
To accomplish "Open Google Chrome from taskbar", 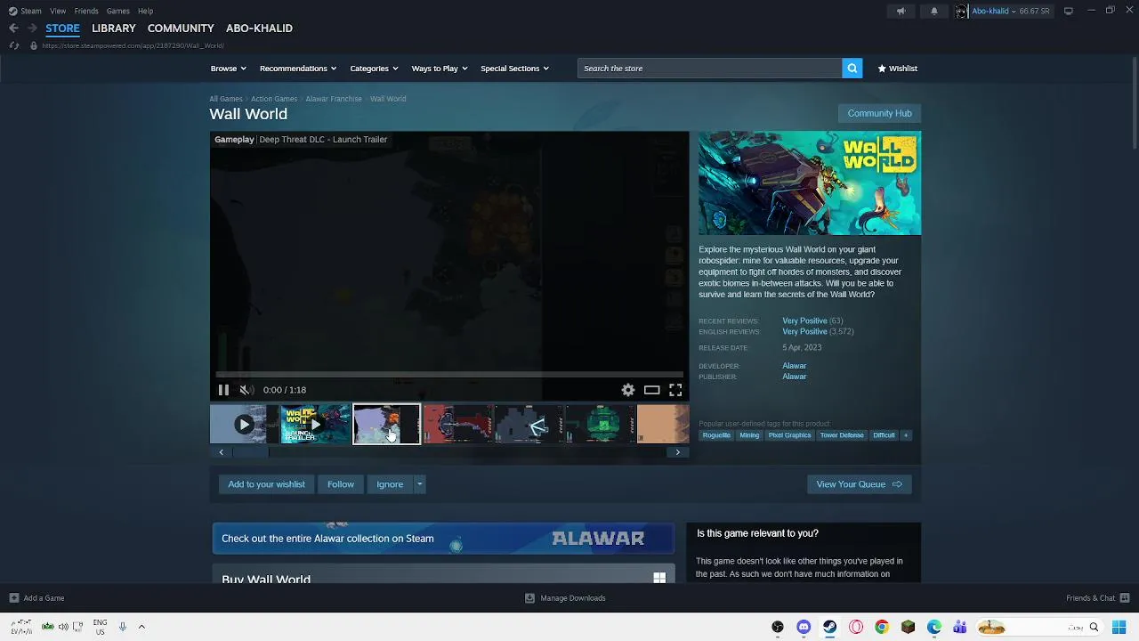I will coord(882,627).
